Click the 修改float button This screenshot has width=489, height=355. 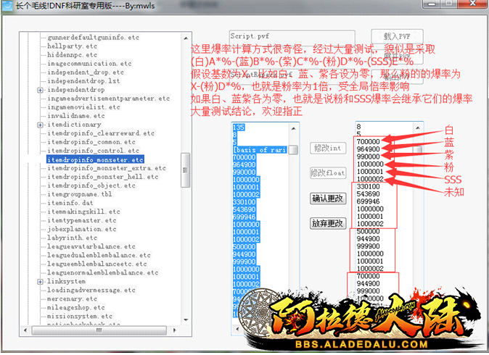(x=326, y=172)
